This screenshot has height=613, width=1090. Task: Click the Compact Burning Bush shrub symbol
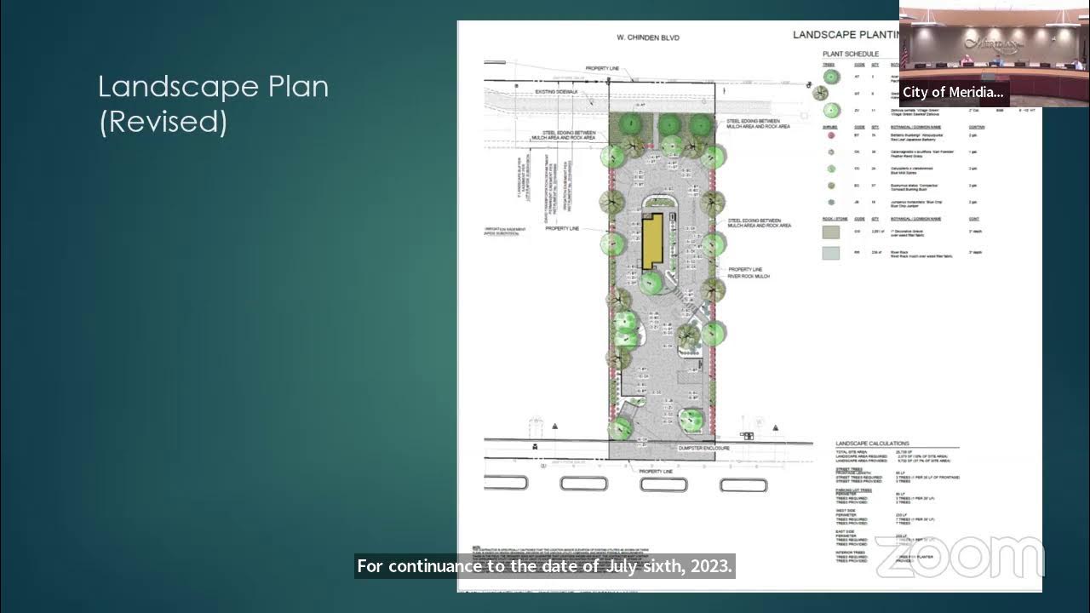tap(831, 185)
